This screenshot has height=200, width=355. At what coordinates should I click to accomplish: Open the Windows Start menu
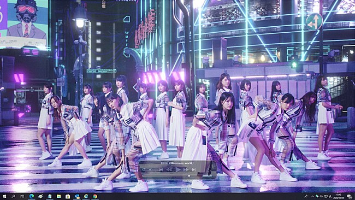coord(4,196)
